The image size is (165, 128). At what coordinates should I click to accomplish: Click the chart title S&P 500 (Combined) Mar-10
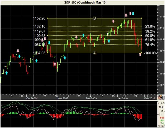(x=85, y=2)
